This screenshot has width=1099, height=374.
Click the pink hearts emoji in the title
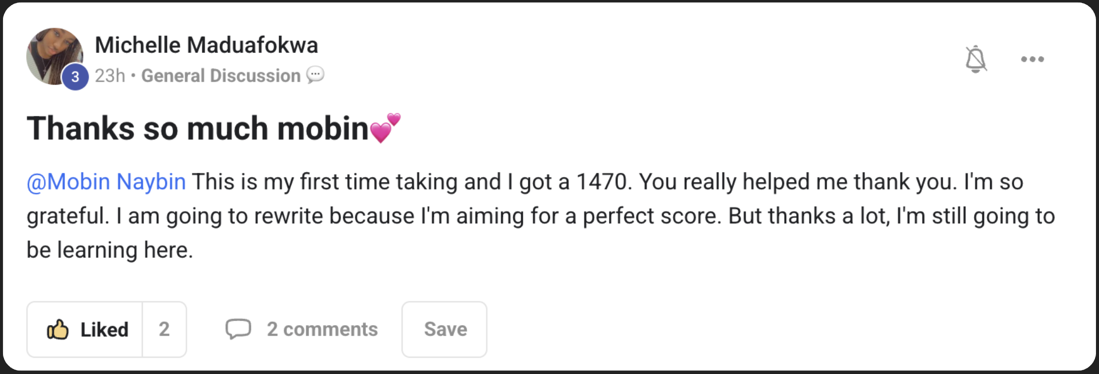385,128
